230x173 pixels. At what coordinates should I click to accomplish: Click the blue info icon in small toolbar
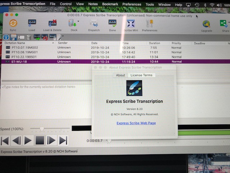click(6, 37)
